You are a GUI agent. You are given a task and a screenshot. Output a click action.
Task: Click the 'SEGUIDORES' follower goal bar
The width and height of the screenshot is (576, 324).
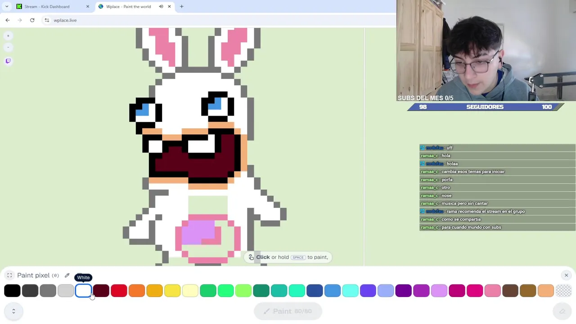coord(485,107)
